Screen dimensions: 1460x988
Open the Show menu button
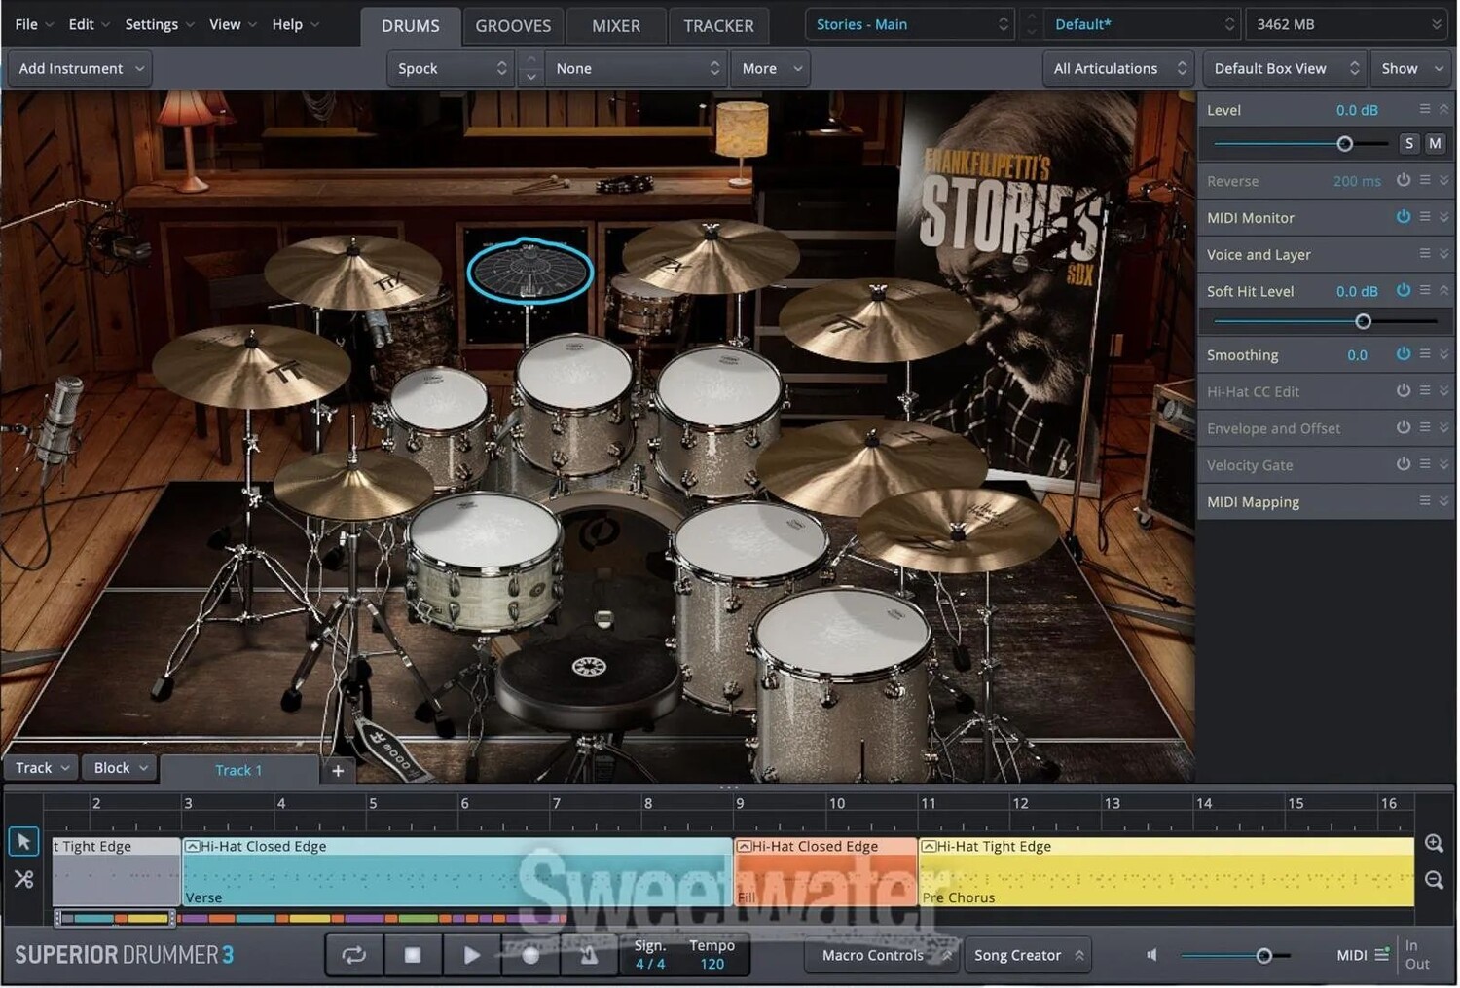1411,68
